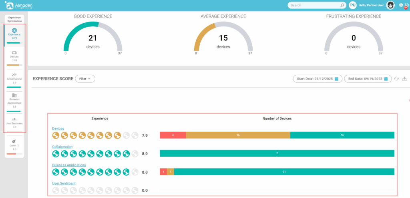Open the User Sentiment link

tap(64, 183)
